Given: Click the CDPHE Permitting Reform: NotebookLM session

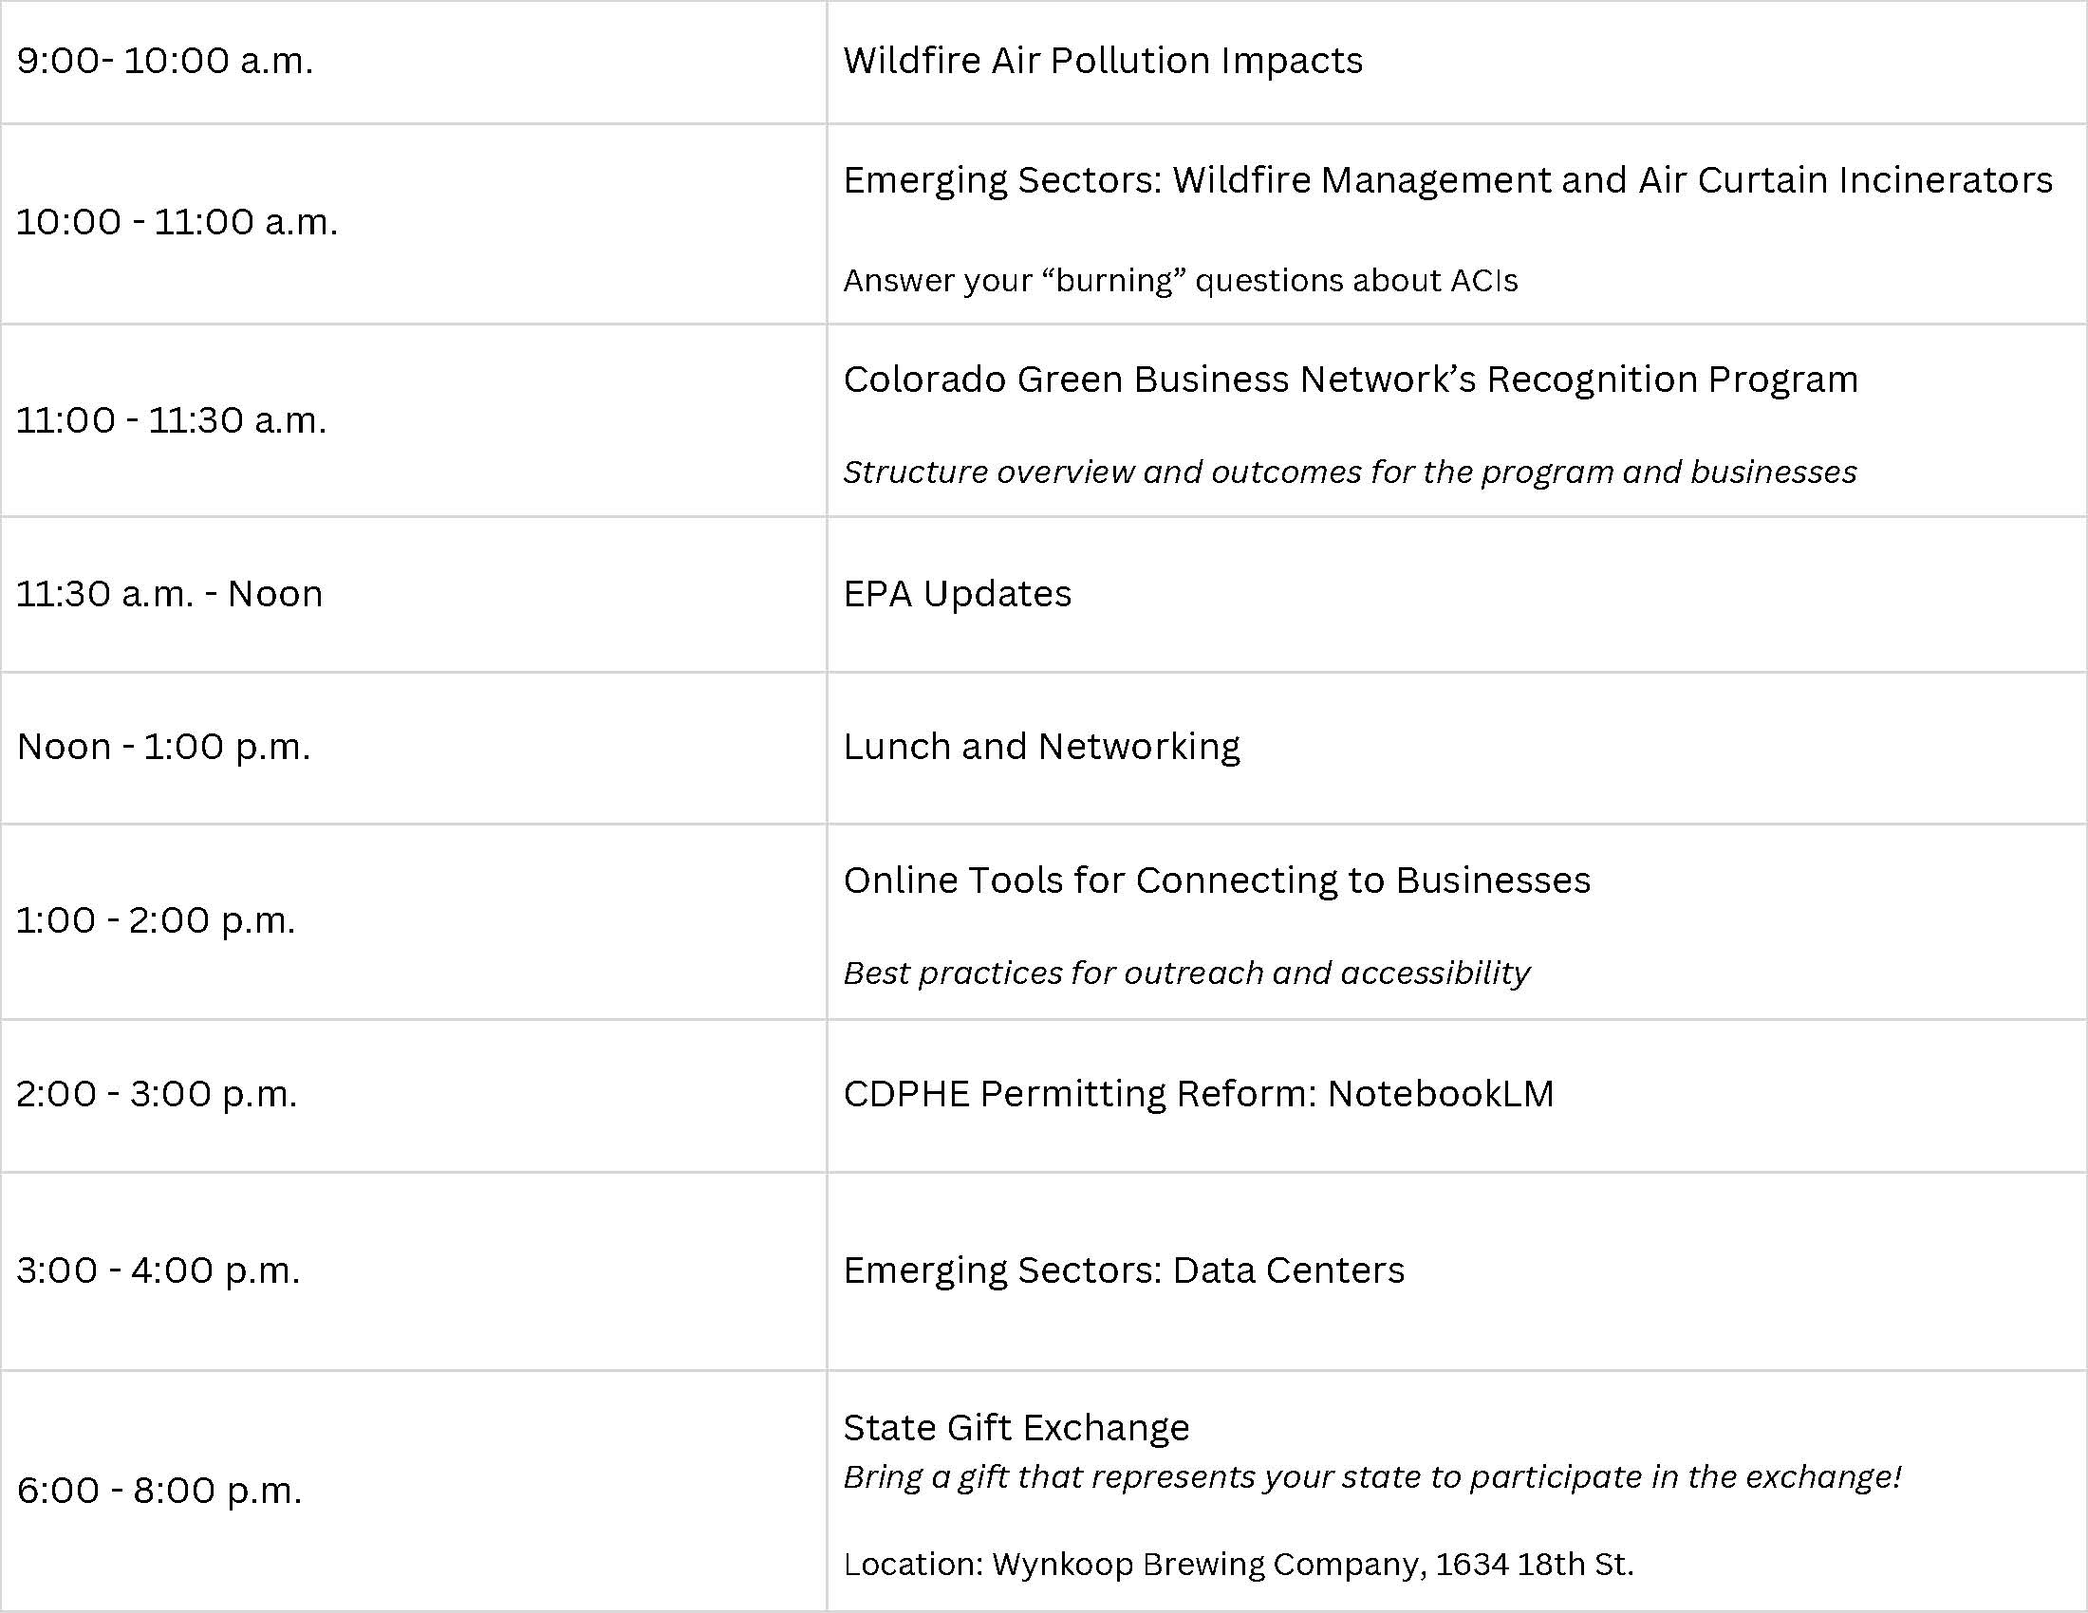Looking at the screenshot, I should point(1198,1094).
